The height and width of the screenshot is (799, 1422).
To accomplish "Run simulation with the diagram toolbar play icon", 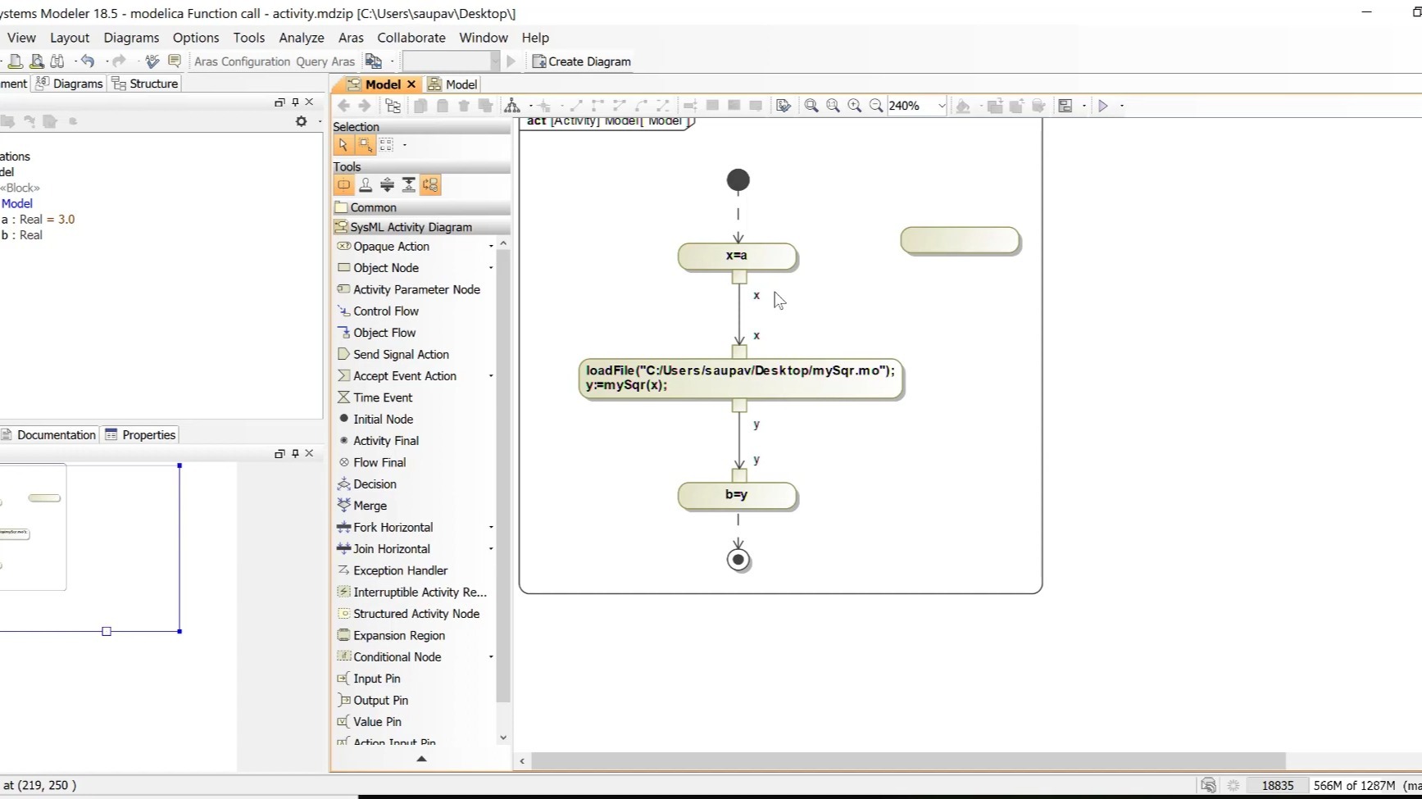I will [1103, 106].
